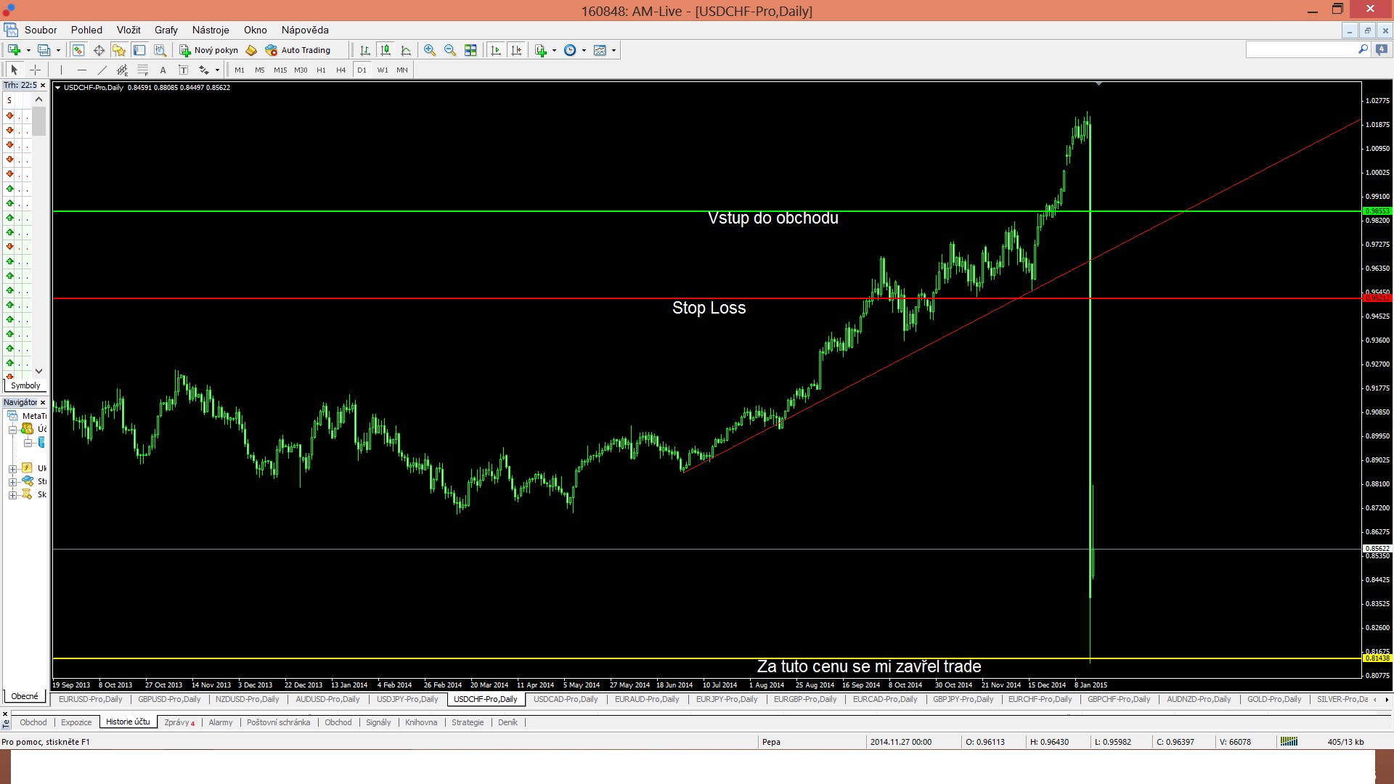Toggle chart shift icon
The image size is (1394, 784).
(516, 50)
